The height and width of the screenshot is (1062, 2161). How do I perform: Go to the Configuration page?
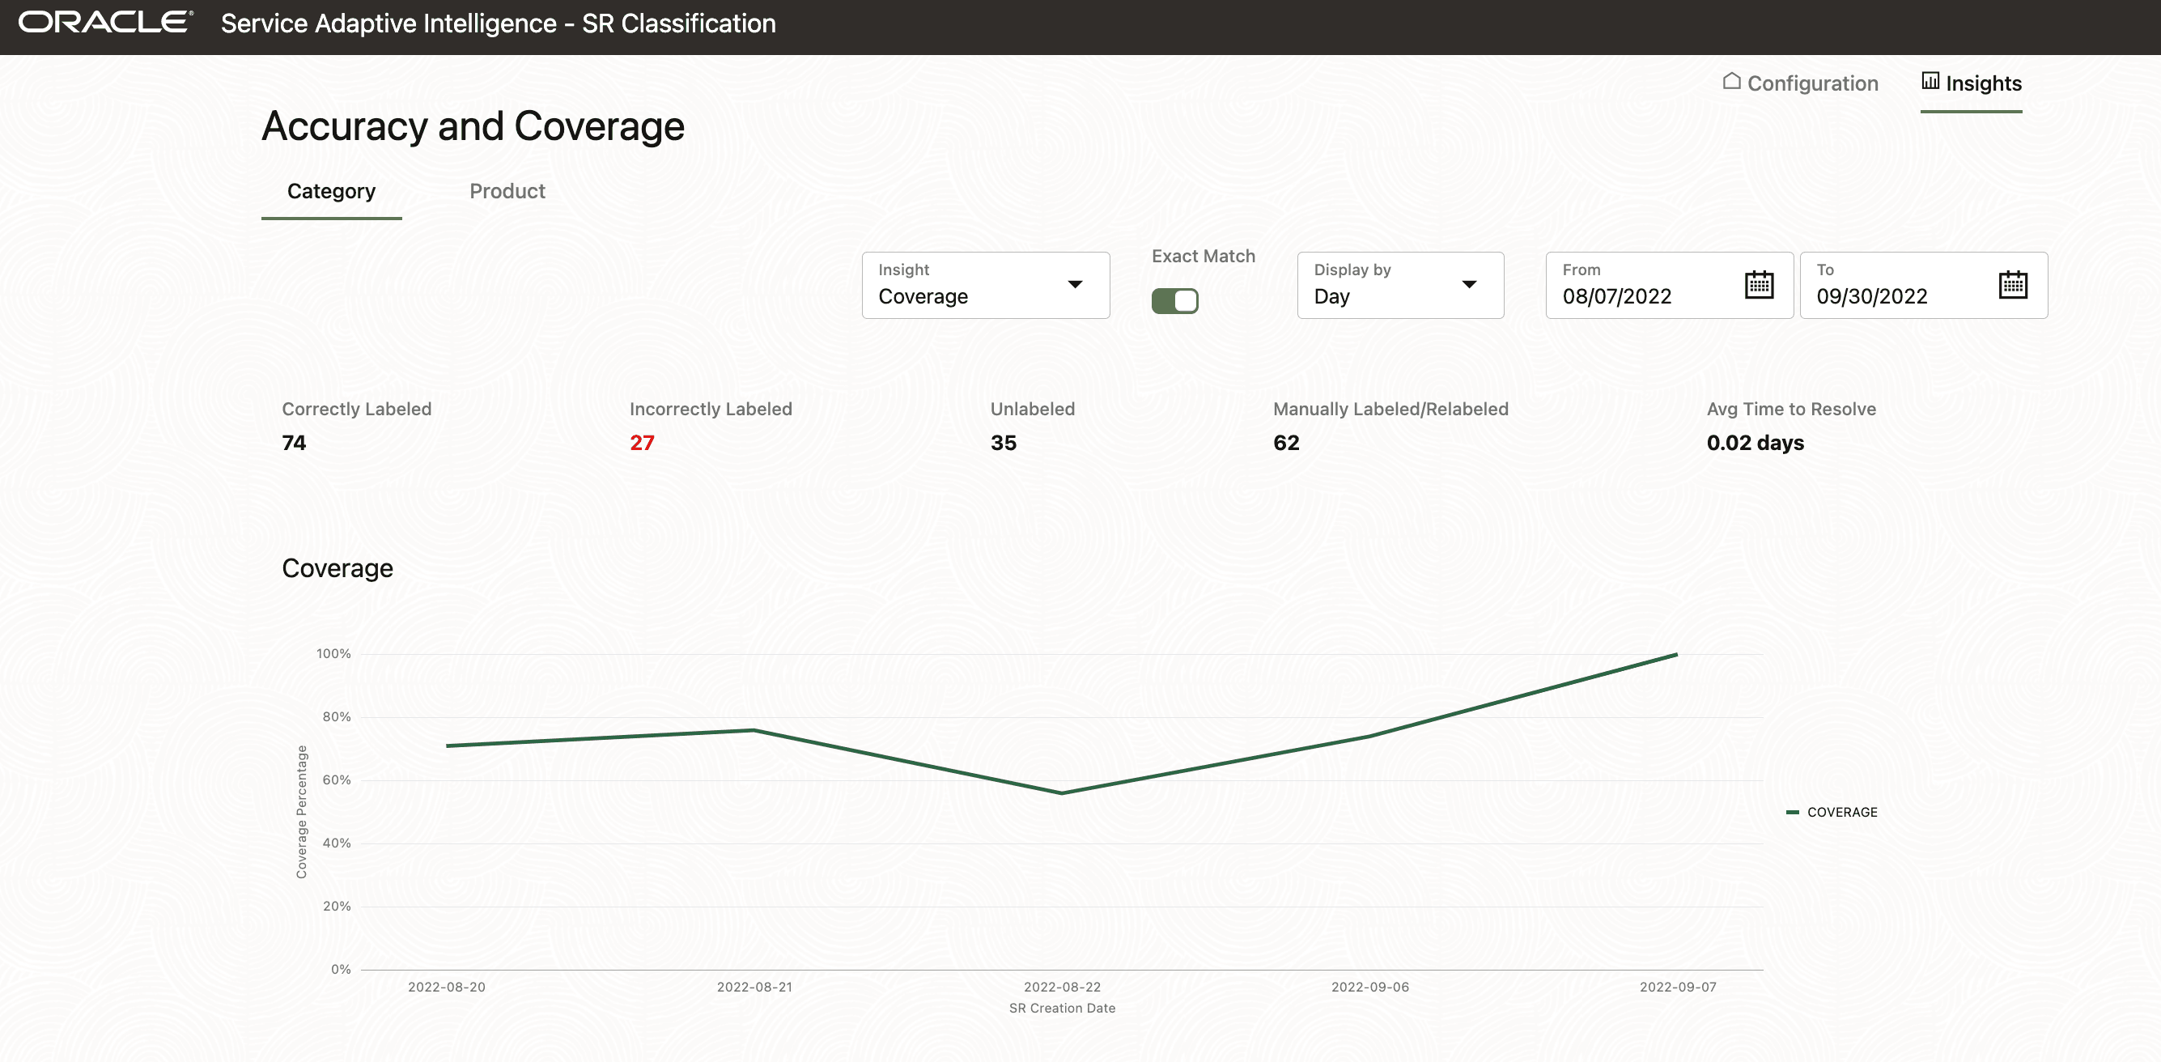1812,83
